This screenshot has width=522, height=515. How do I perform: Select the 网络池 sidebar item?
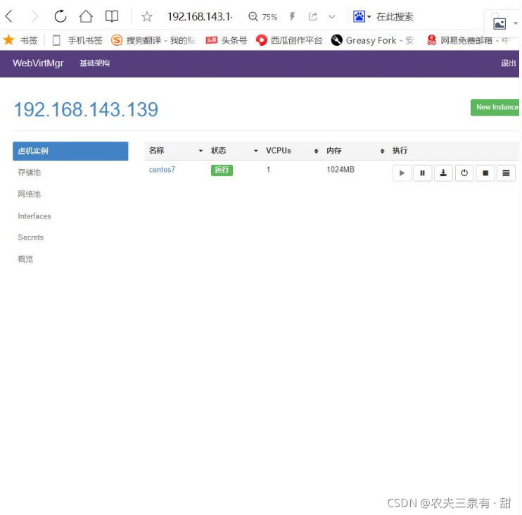click(x=30, y=194)
